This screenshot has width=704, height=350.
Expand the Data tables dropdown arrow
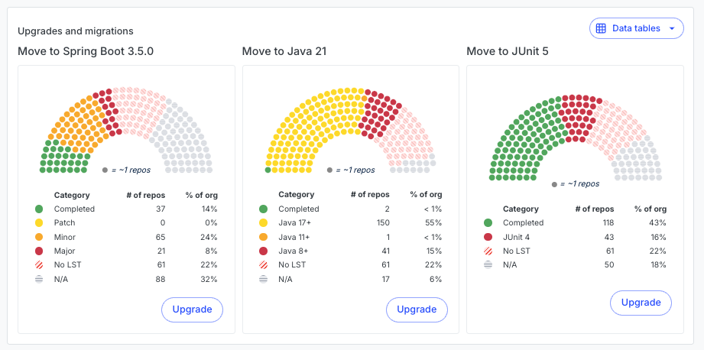(672, 29)
